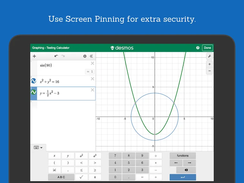Switch to the ABC letter keyboard

click(x=61, y=177)
